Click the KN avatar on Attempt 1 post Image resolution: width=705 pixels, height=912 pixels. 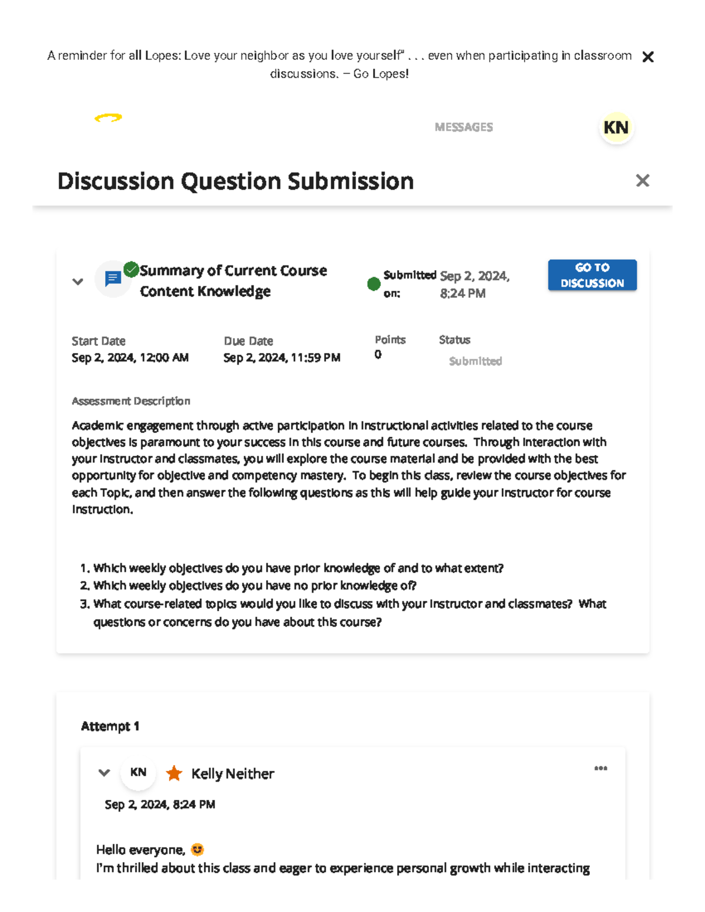click(x=138, y=772)
